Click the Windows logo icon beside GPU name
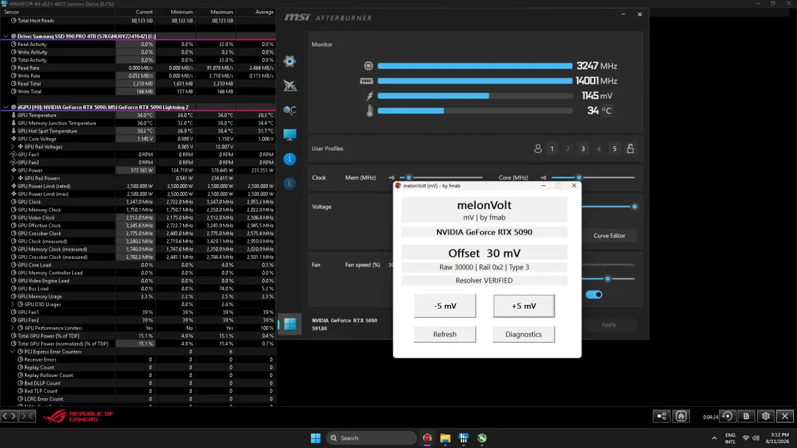This screenshot has height=448, width=797. point(290,324)
